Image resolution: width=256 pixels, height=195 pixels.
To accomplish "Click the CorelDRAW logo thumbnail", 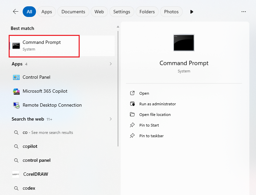I will point(16,174).
